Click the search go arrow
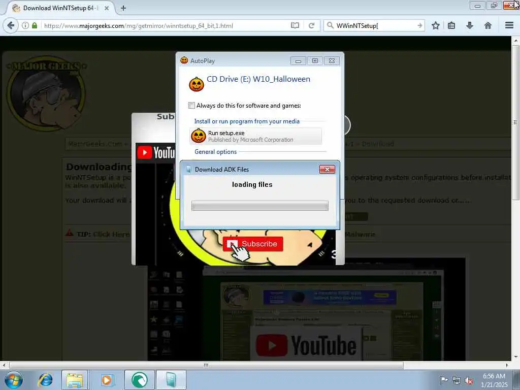 (x=420, y=25)
